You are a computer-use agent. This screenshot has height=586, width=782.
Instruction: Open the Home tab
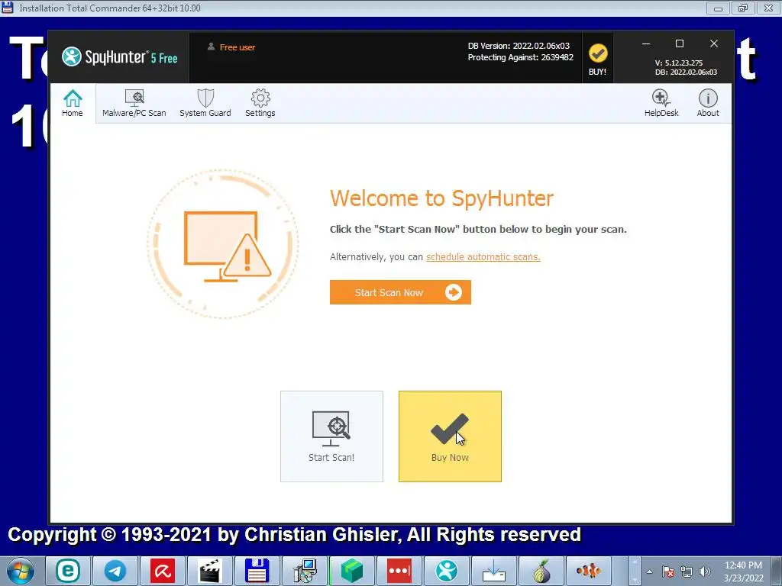(x=73, y=103)
